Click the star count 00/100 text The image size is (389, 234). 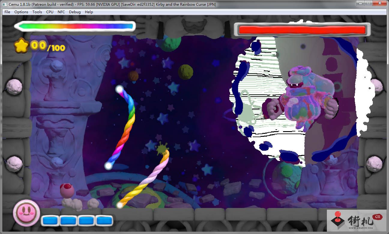(x=48, y=46)
